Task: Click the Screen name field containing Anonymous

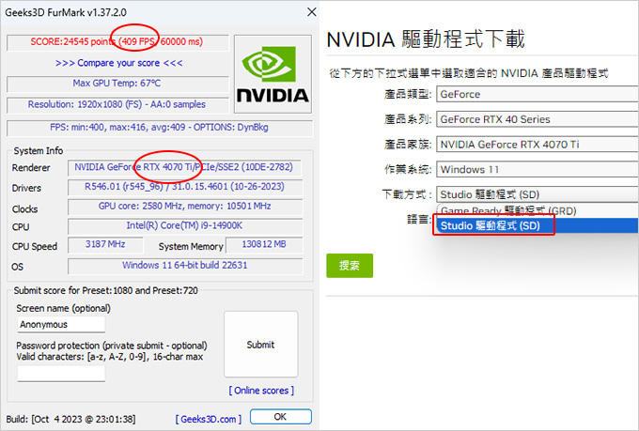Action: pos(61,324)
